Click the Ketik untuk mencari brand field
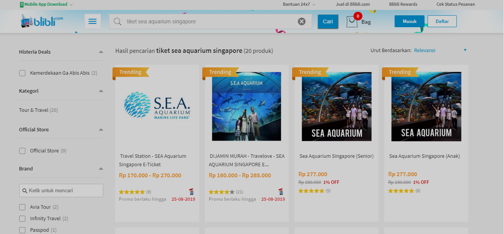 click(x=61, y=191)
